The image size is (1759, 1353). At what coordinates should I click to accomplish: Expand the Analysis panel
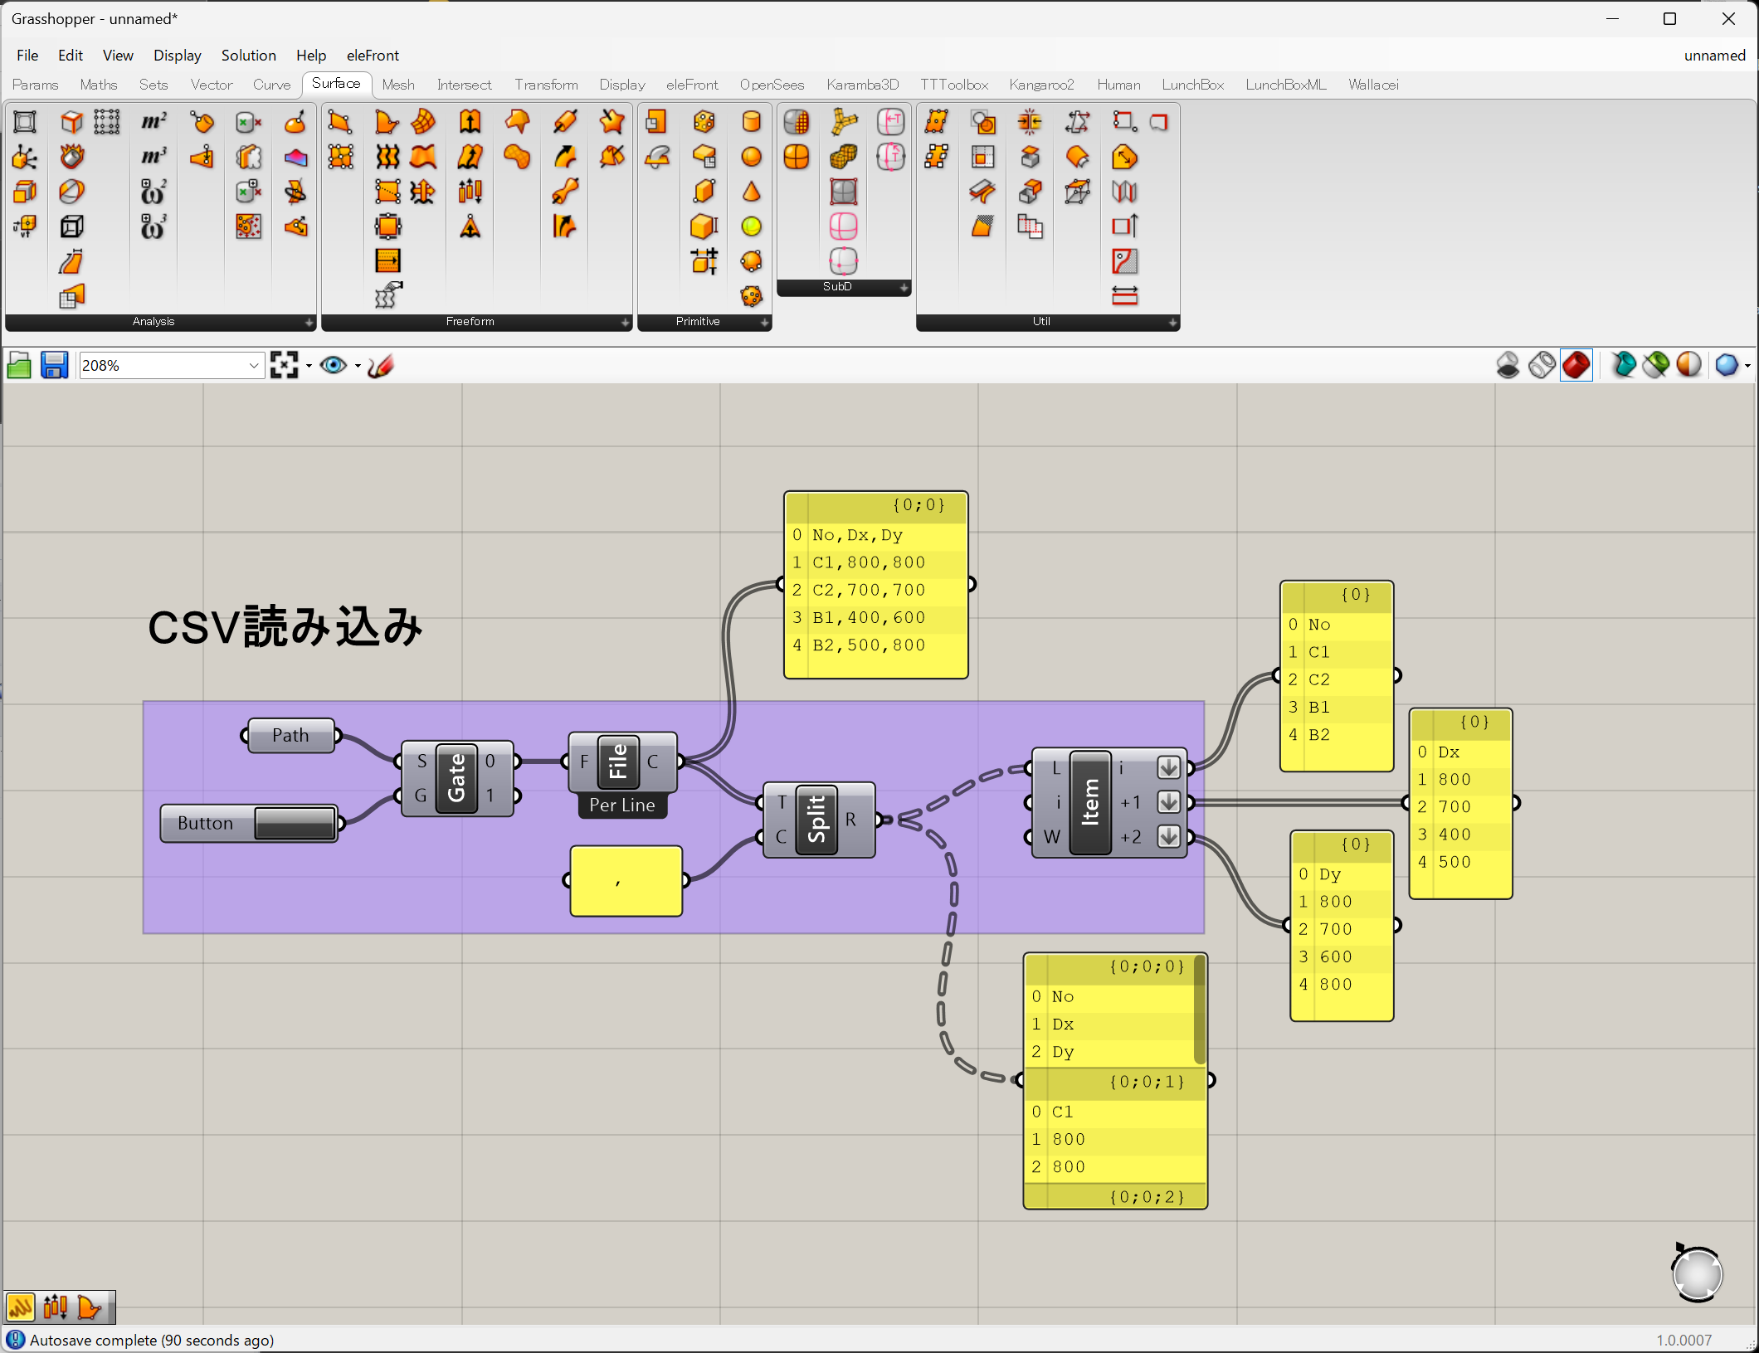click(x=309, y=323)
